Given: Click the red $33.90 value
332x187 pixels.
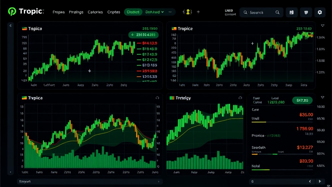Looking at the screenshot, I should 306,161.
